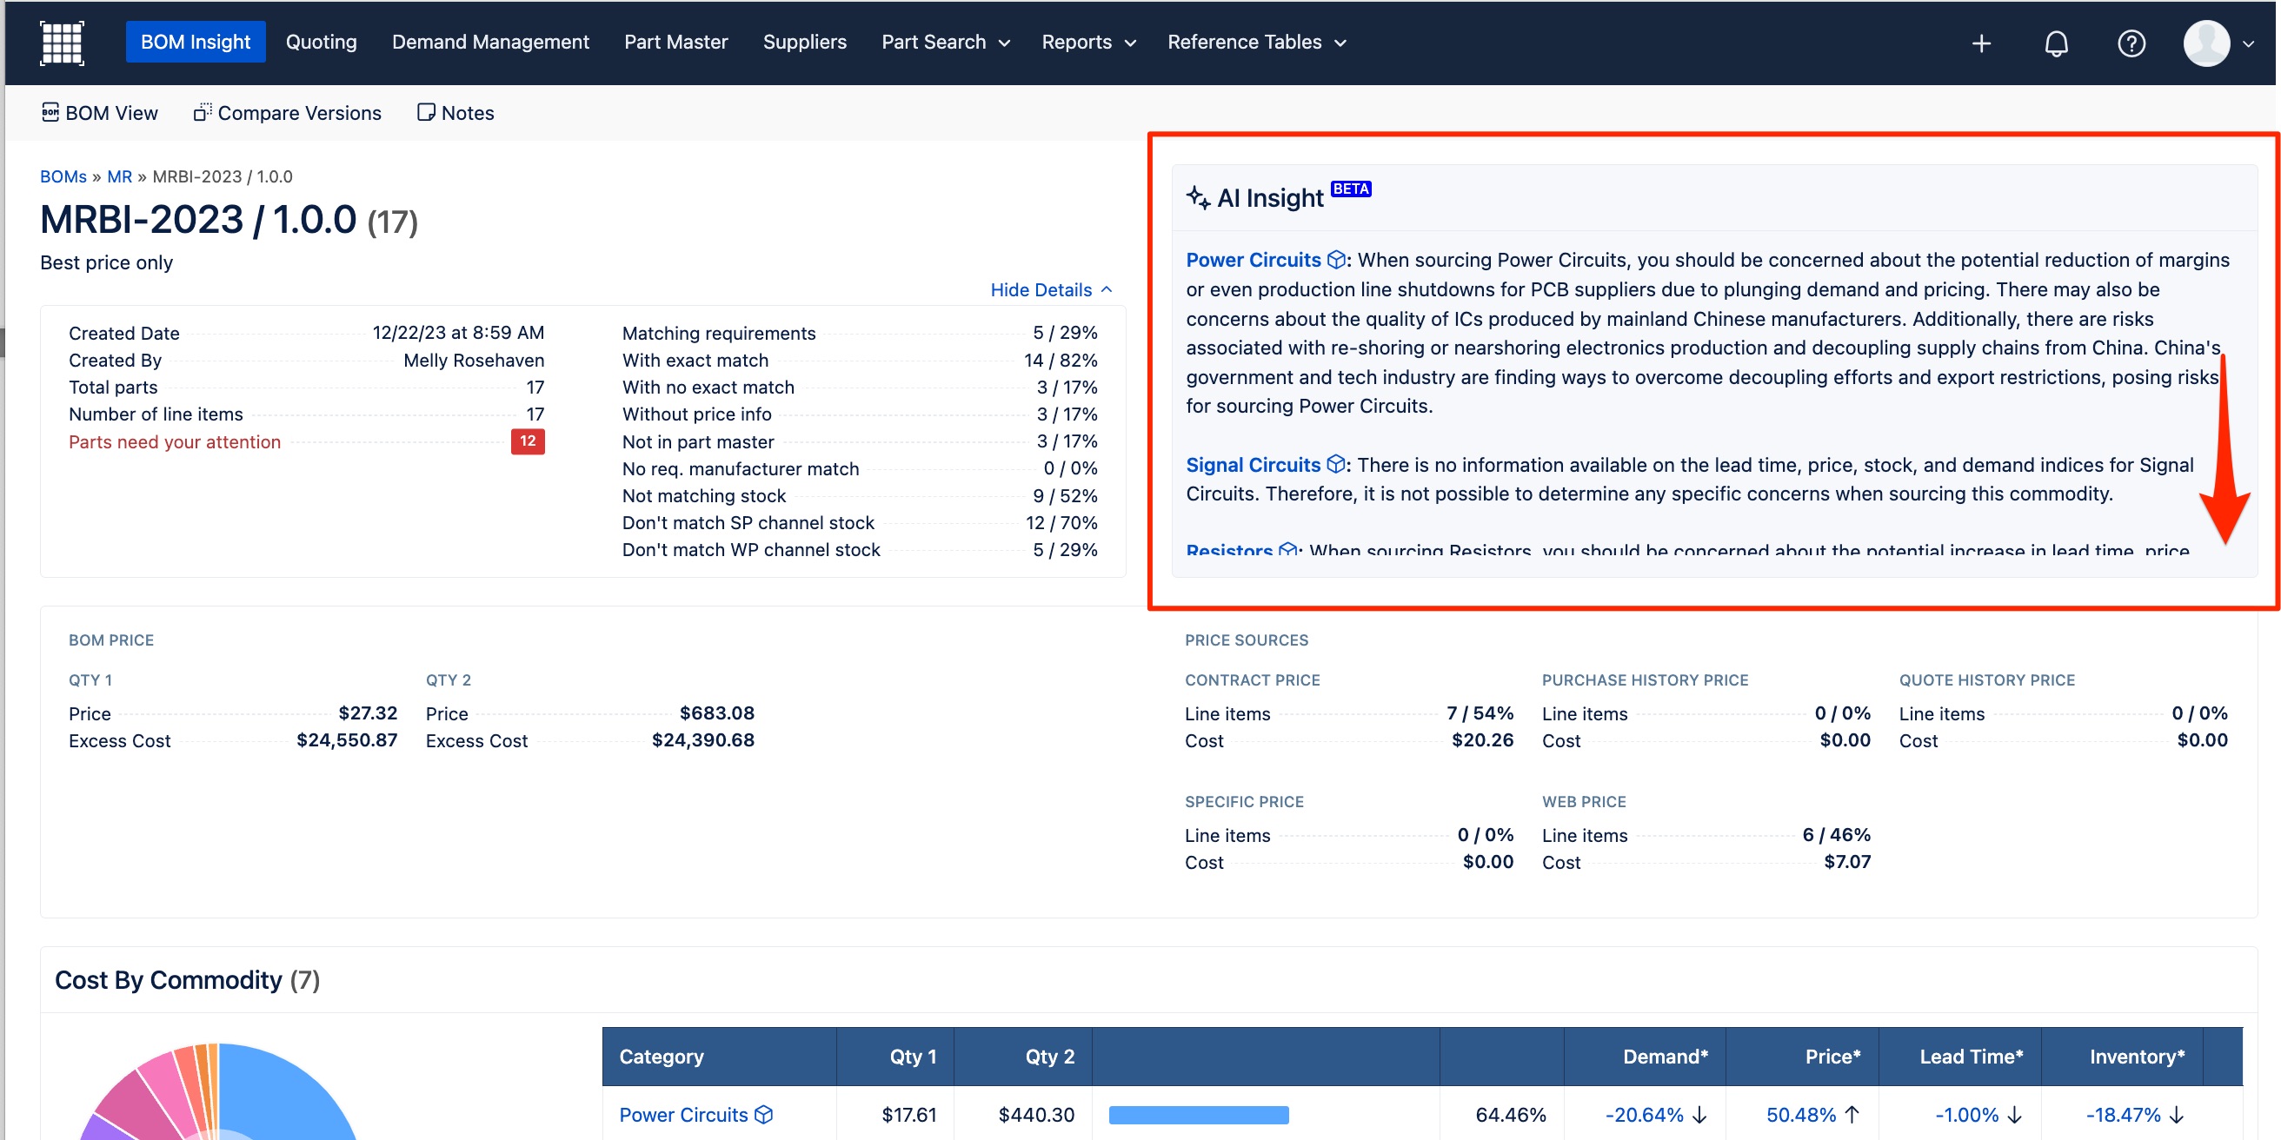Expand the Part Search dropdown
Screen dimensions: 2281x1140
tap(945, 42)
